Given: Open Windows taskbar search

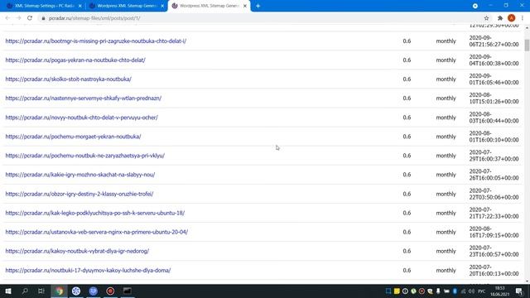Looking at the screenshot, I should click(25, 291).
